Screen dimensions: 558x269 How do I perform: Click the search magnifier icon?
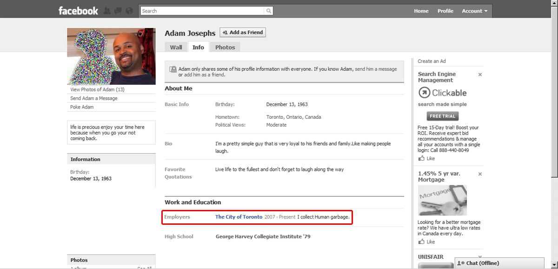pos(269,11)
